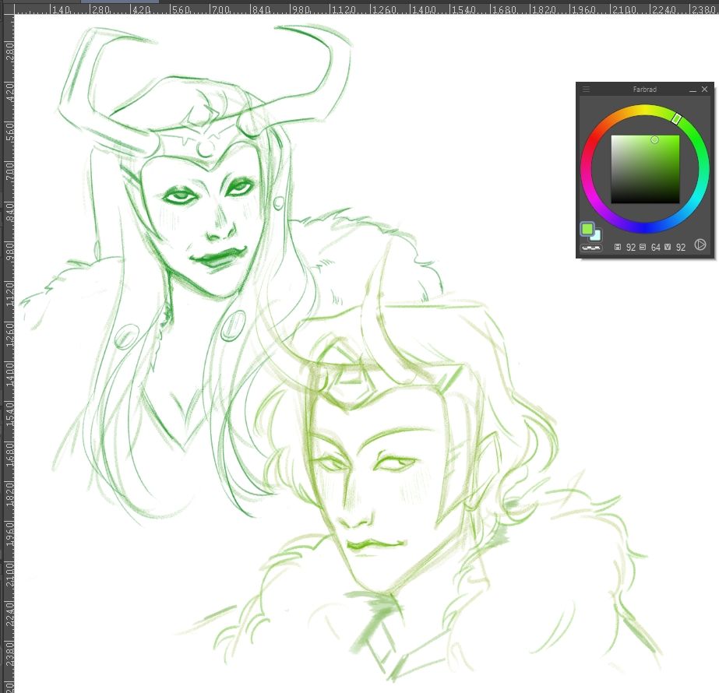Screen dimensions: 719x693
Task: Click the hue value 92 next to H
Action: (631, 248)
